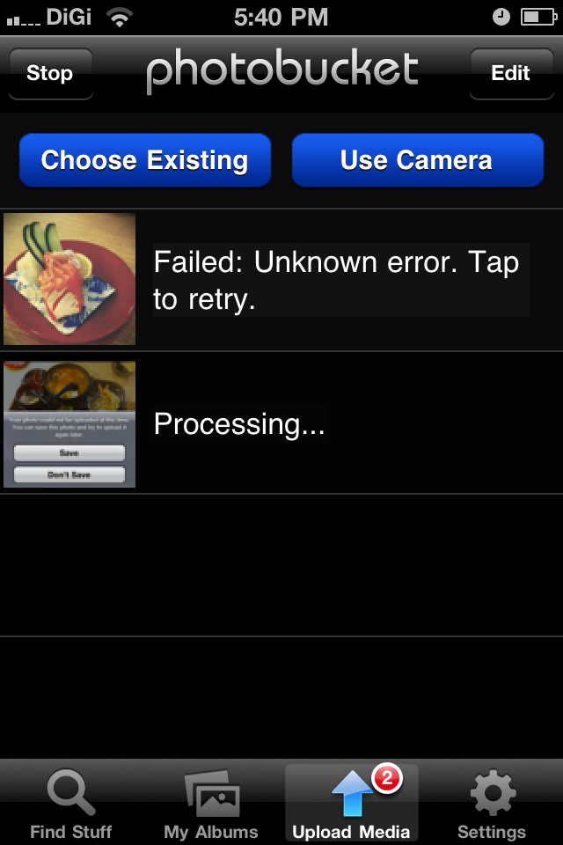563x845 pixels.
Task: Select the processing food photo thumbnail
Action: coord(69,424)
